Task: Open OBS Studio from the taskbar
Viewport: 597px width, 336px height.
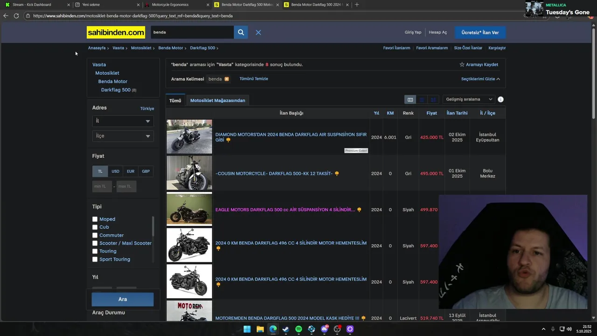Action: 337,329
